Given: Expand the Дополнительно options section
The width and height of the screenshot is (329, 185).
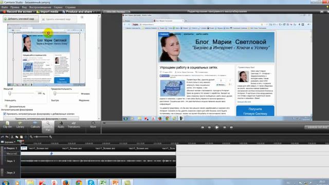Looking at the screenshot, I should coord(6,106).
